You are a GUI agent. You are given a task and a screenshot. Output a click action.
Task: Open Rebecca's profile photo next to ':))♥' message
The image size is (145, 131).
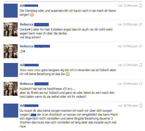[x=11, y=51]
